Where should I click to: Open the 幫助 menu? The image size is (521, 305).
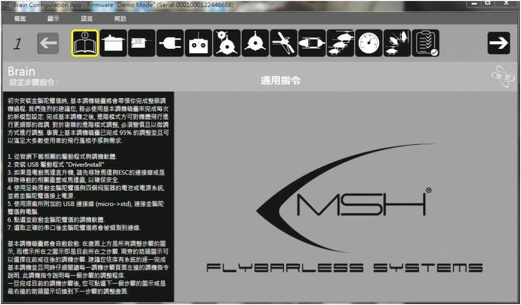[120, 19]
